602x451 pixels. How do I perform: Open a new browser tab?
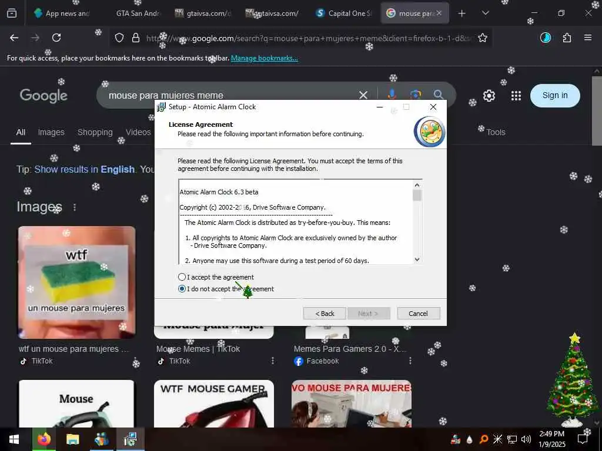click(x=462, y=14)
